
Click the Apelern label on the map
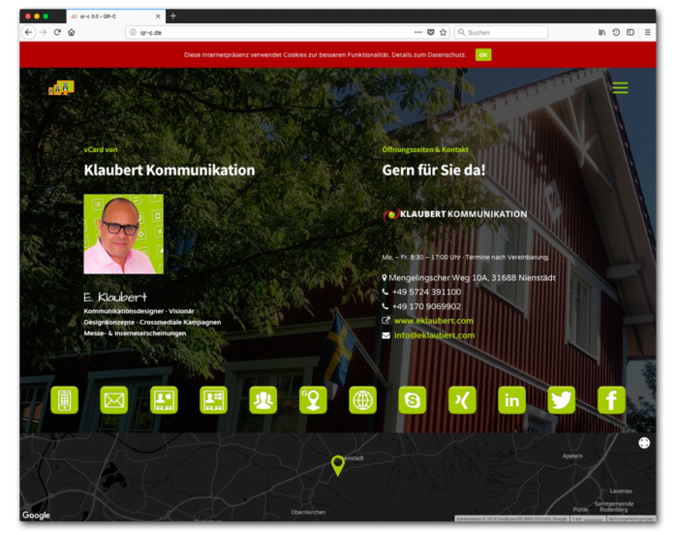coord(572,456)
